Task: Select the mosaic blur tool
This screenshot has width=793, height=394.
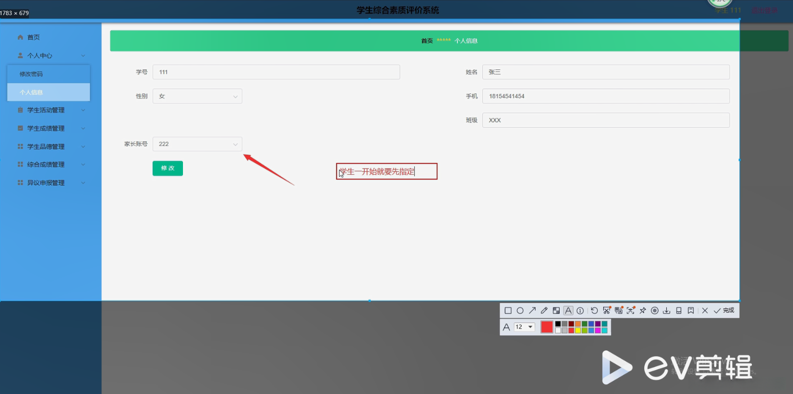Action: [556, 310]
